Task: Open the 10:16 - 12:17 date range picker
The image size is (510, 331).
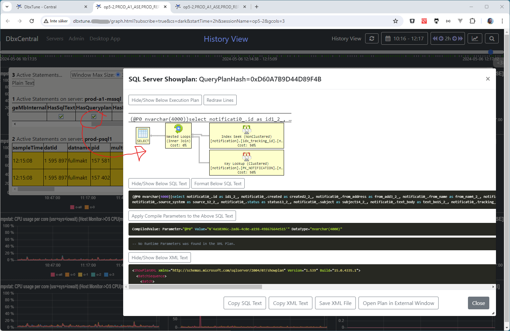Action: coord(404,39)
